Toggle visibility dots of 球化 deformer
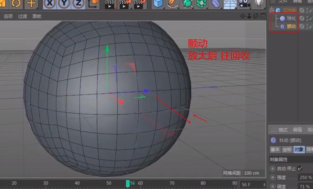This screenshot has width=313, height=189. 307,19
